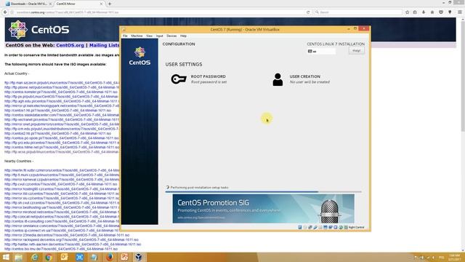Open Internet Explorer from the taskbar
This screenshot has height=262, width=465.
[34, 257]
